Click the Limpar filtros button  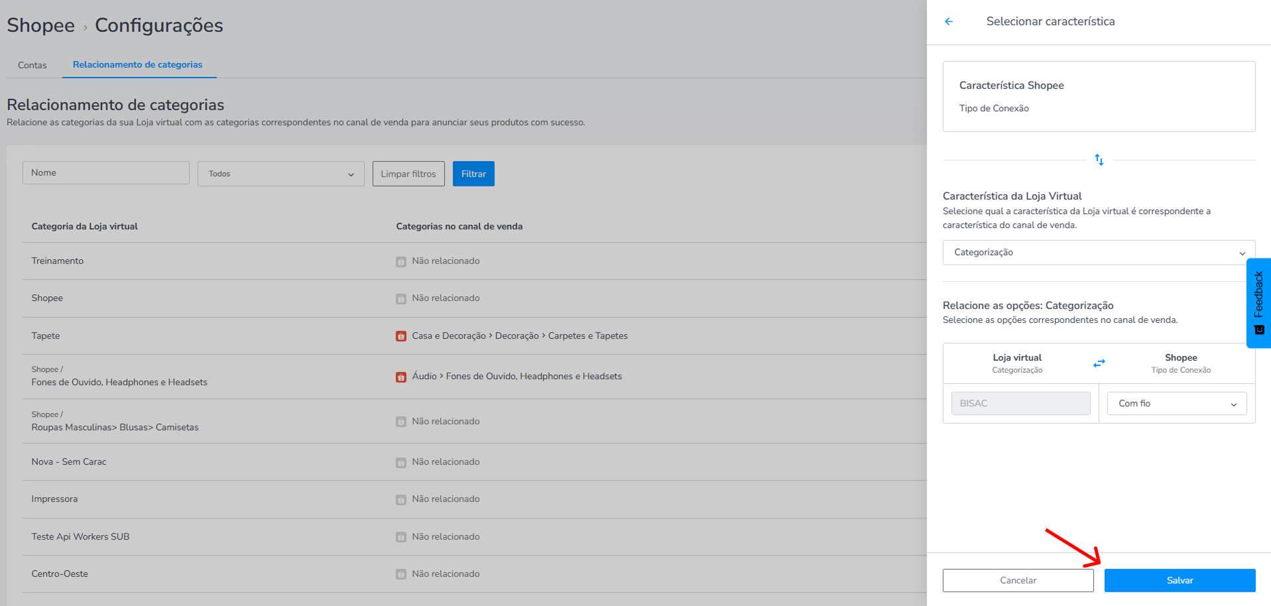[408, 174]
